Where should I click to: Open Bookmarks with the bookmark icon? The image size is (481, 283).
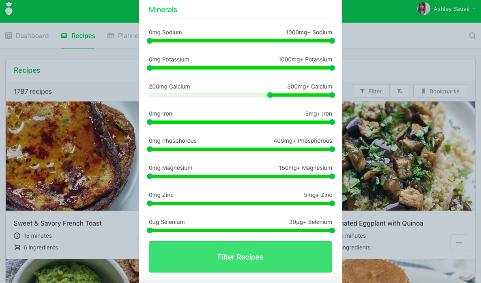point(440,91)
